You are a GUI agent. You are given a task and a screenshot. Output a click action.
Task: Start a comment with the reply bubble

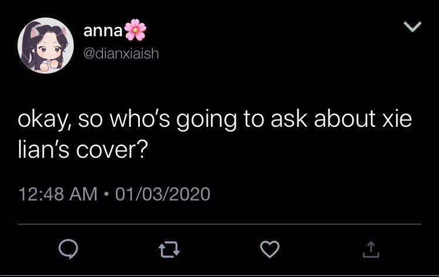(68, 249)
